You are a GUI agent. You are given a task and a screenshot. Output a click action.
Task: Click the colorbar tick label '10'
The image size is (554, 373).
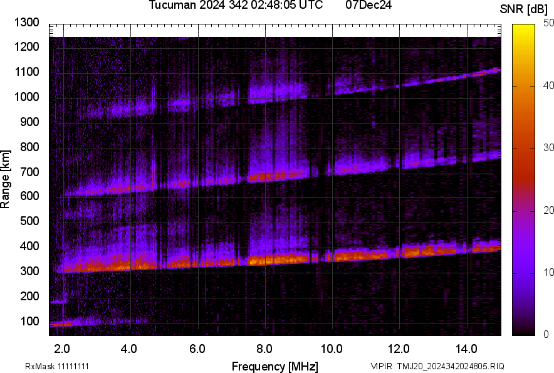point(549,272)
